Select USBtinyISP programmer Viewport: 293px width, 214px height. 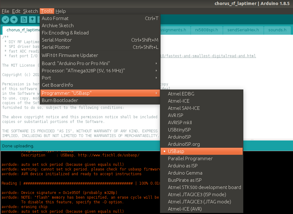[x=201, y=130]
